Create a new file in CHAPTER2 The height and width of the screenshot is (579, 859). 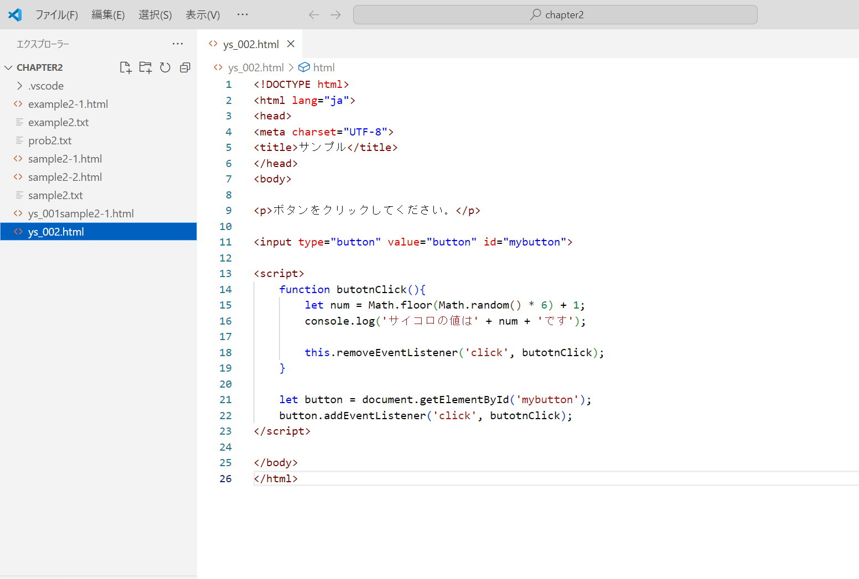[x=126, y=67]
